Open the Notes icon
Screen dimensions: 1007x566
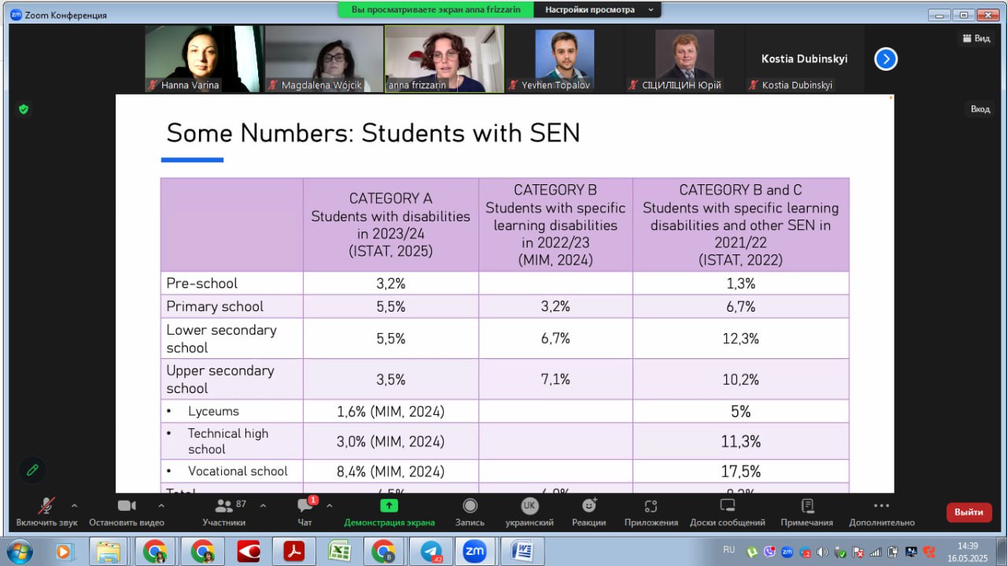pos(806,506)
